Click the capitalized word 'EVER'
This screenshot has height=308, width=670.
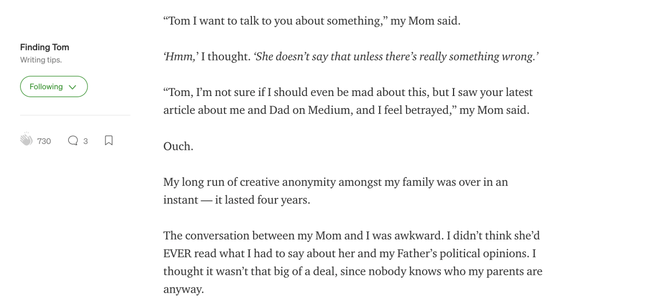[x=178, y=254]
